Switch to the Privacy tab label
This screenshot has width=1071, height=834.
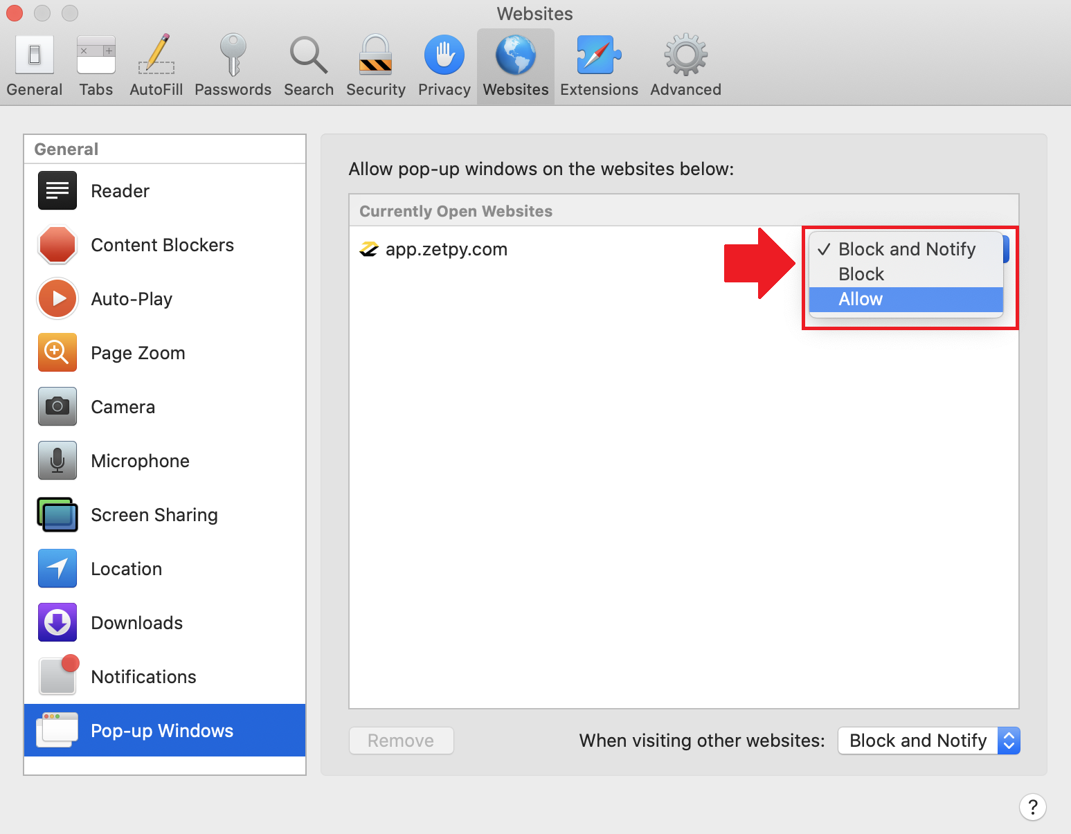tap(444, 90)
